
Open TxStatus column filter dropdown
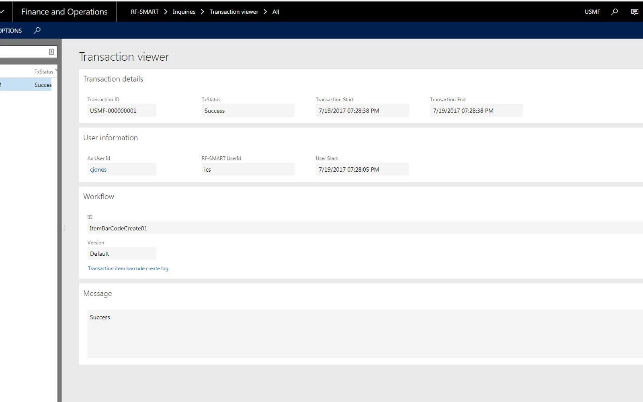pos(56,71)
